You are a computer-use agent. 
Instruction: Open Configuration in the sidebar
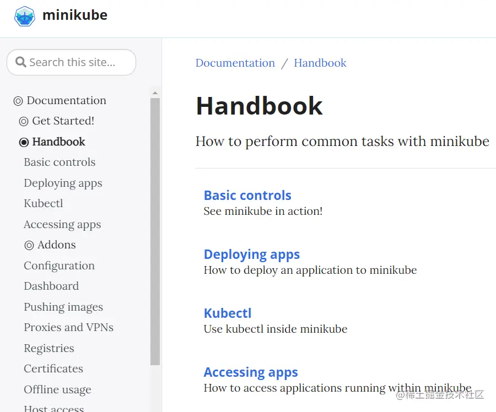59,266
